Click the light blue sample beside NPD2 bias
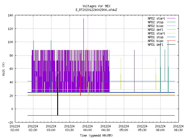This screenshot has height=138, width=184. (171, 26)
